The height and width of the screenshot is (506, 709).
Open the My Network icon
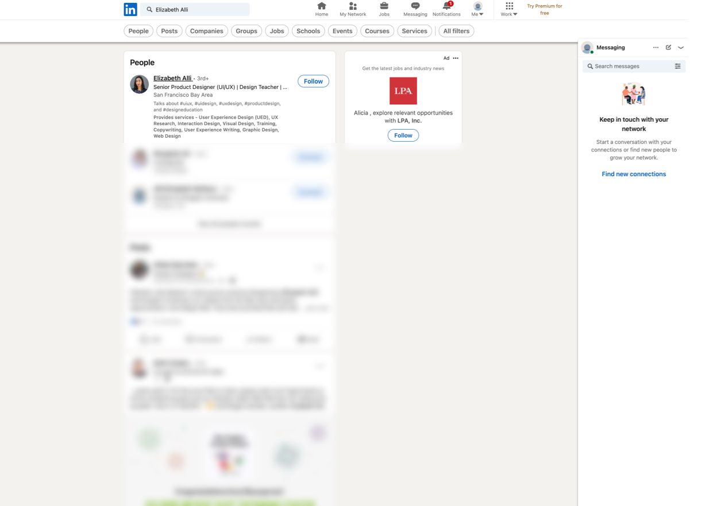353,6
